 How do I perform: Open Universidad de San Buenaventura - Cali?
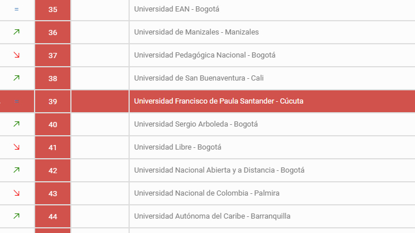(x=198, y=78)
